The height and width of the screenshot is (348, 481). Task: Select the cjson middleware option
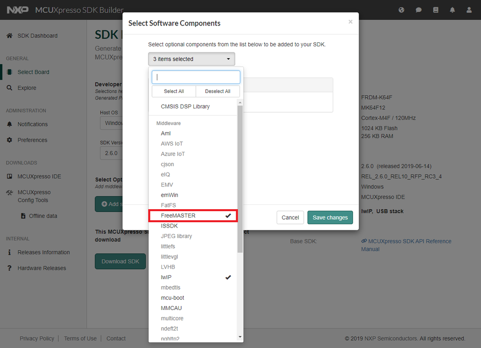point(193,164)
